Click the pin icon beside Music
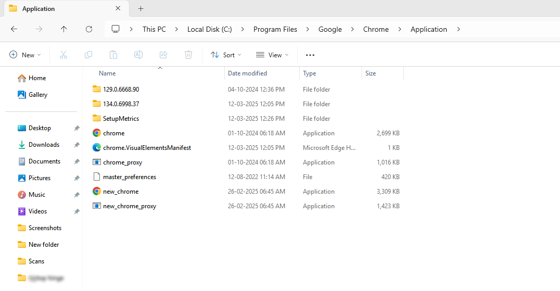Screen dimensions: 560x291 pos(77,195)
